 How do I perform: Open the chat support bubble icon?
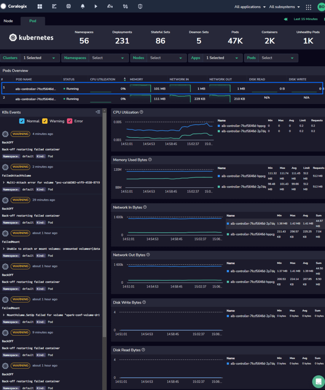pos(318,381)
